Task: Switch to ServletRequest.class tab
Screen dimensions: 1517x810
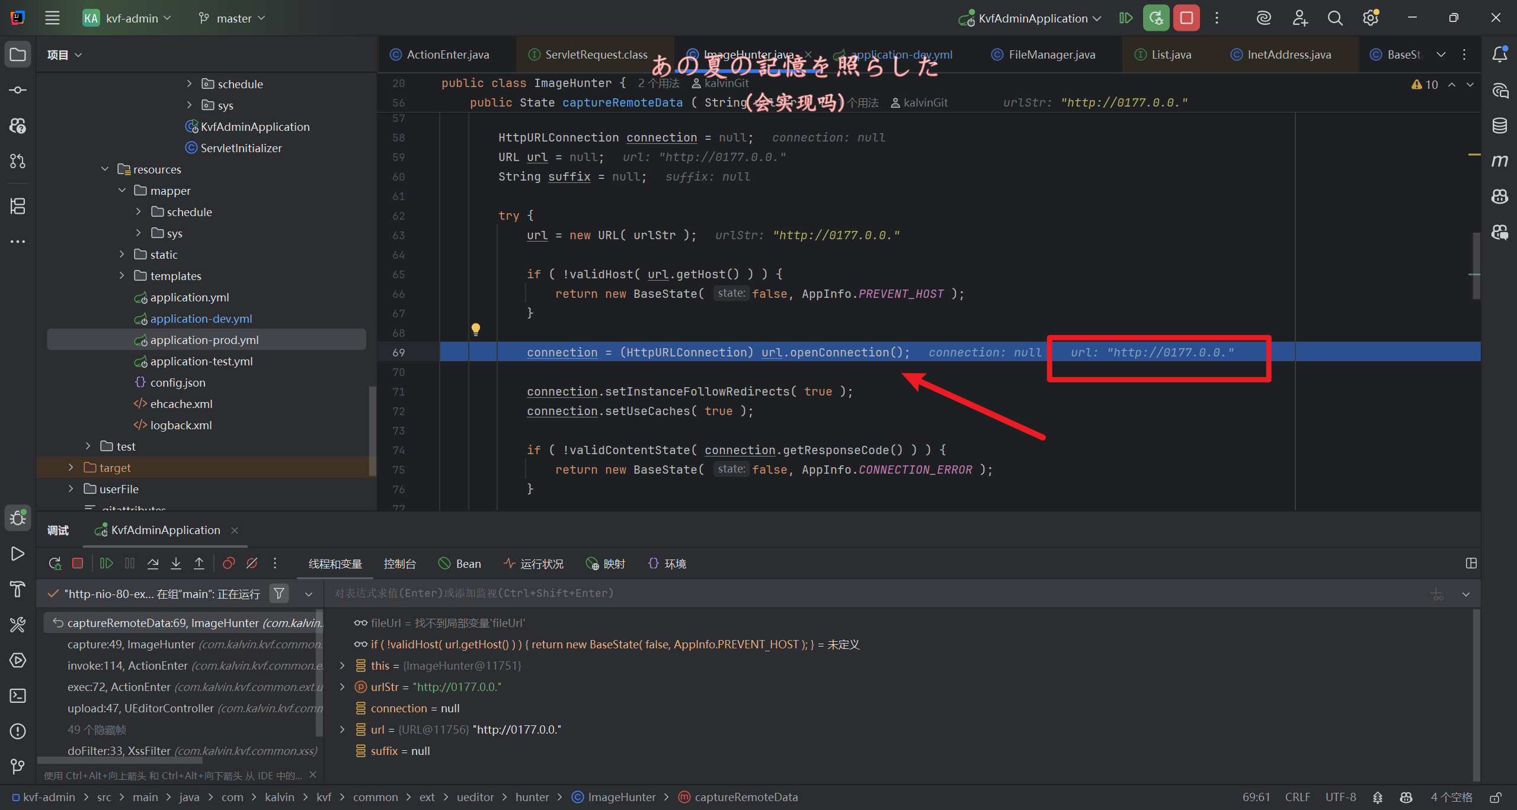Action: coord(589,54)
